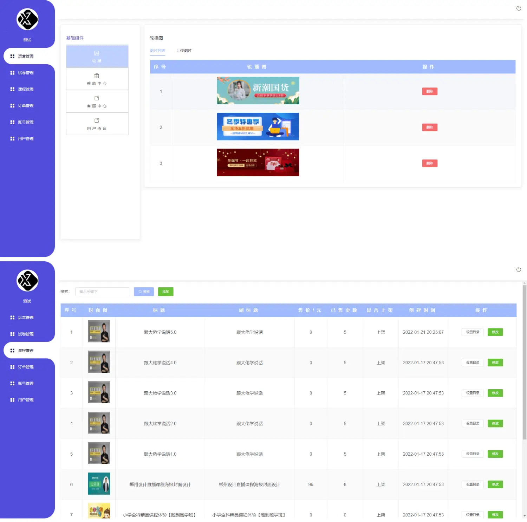Click the power icon above the course table
The width and height of the screenshot is (527, 522).
(519, 269)
